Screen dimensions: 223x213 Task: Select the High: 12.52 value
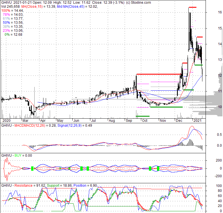click(62, 3)
